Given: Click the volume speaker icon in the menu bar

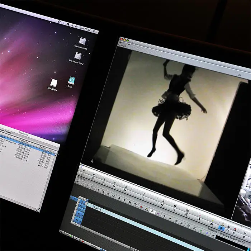Looking at the screenshot, I should point(76,27).
